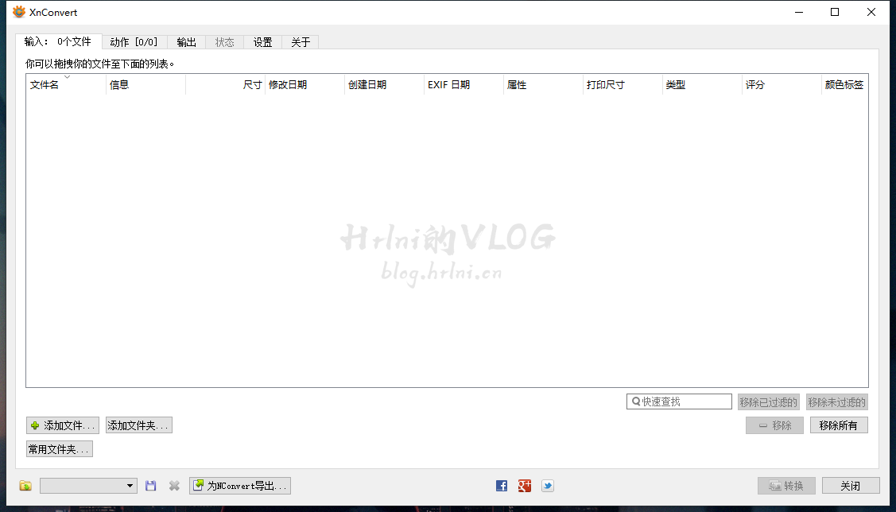Click the 移除 button
This screenshot has height=512, width=896.
click(x=775, y=425)
